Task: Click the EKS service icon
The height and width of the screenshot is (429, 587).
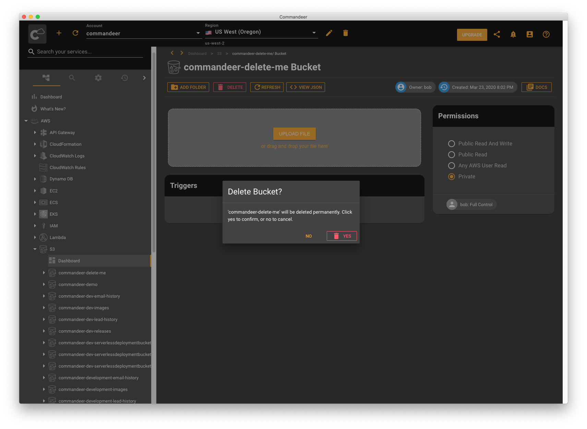Action: pyautogui.click(x=43, y=214)
